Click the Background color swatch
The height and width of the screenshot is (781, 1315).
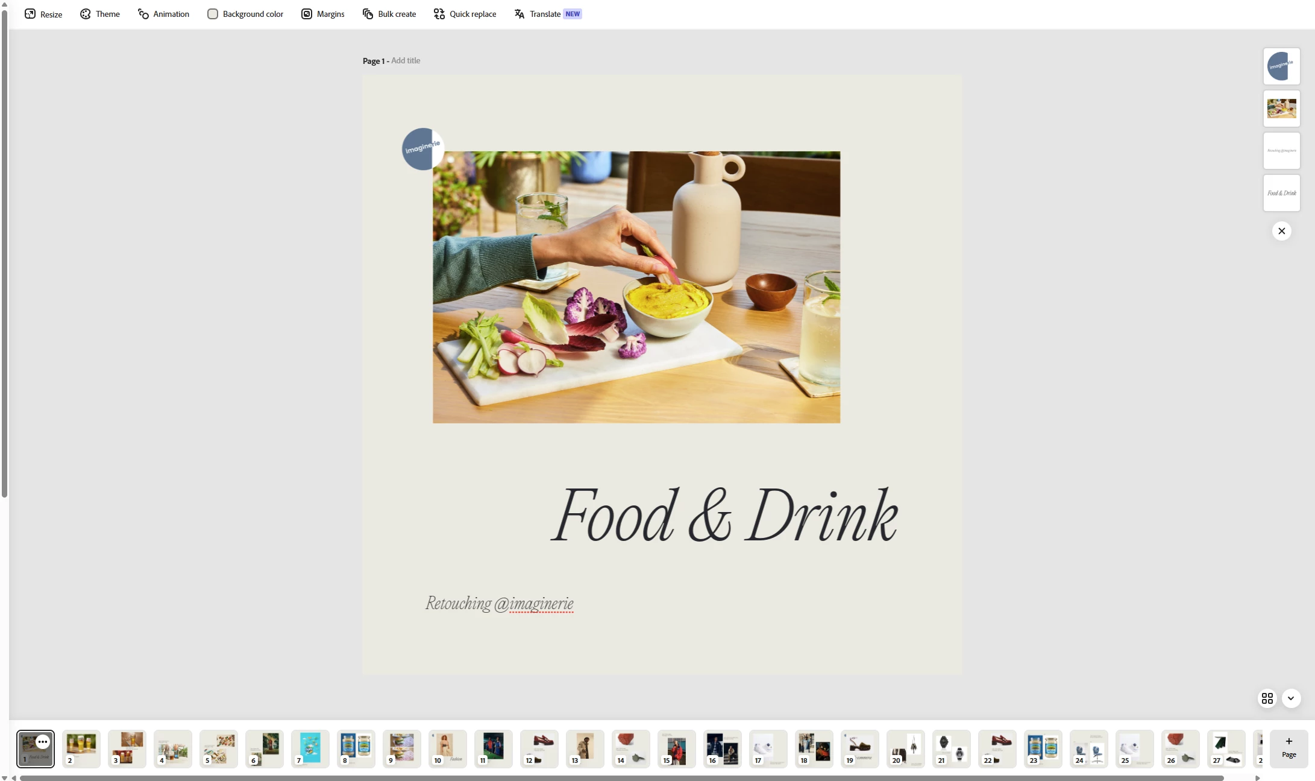pos(213,14)
